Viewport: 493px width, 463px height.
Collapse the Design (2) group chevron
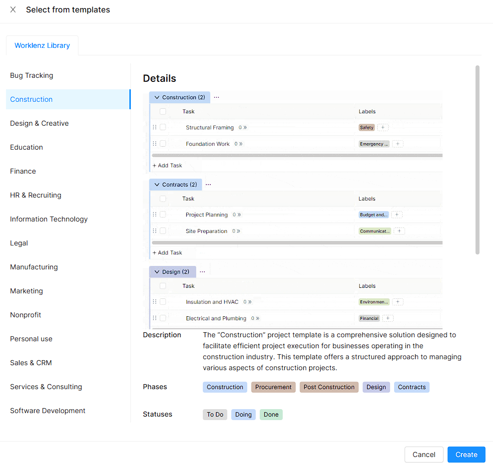pyautogui.click(x=157, y=272)
